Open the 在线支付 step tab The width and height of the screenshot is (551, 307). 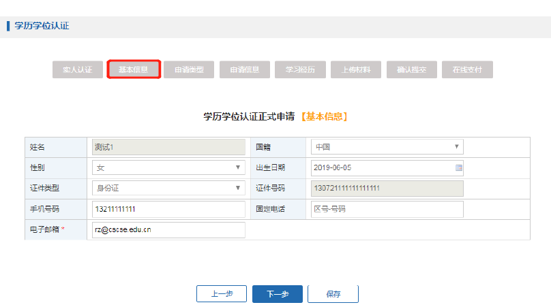coord(468,69)
